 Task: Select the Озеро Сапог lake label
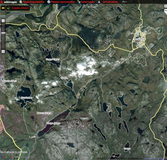(53, 59)
